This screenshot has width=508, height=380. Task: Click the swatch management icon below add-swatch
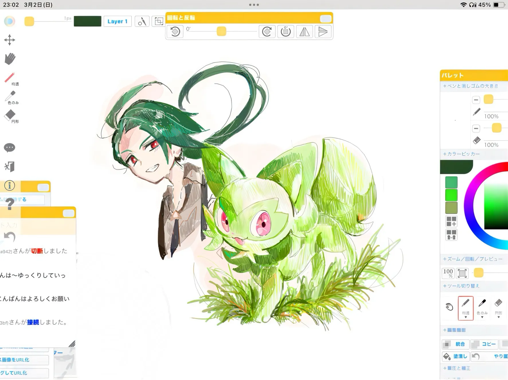(451, 235)
